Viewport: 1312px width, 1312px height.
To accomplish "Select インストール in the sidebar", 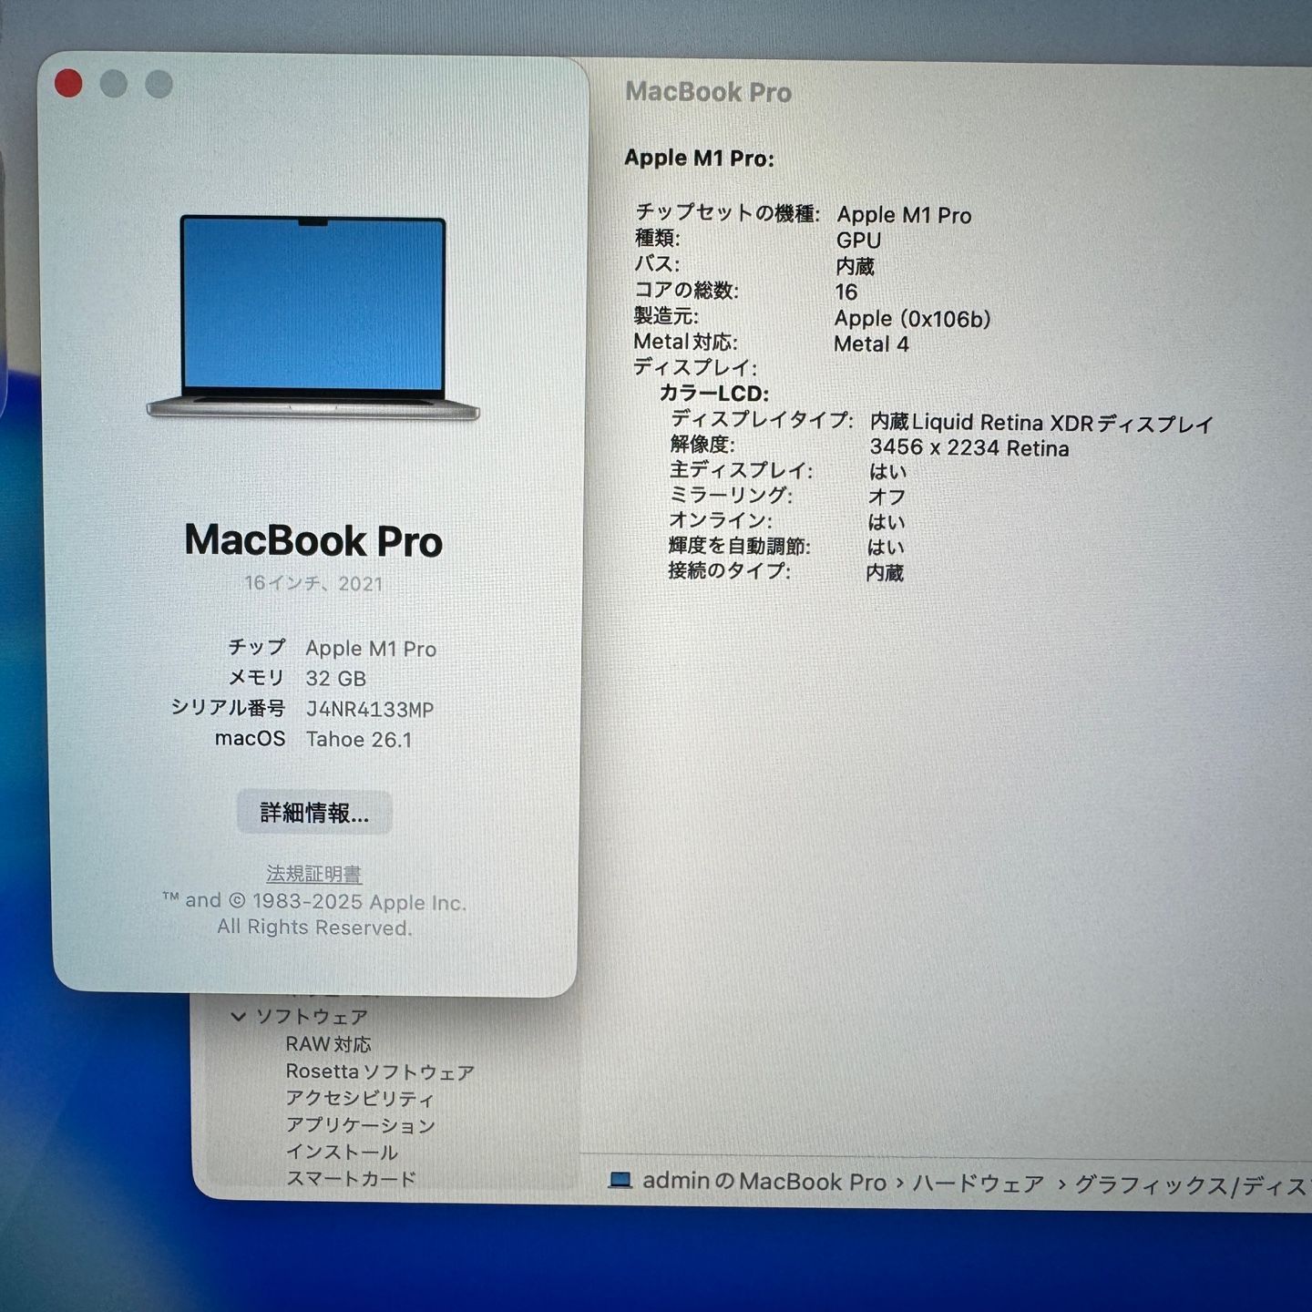I will point(342,1153).
